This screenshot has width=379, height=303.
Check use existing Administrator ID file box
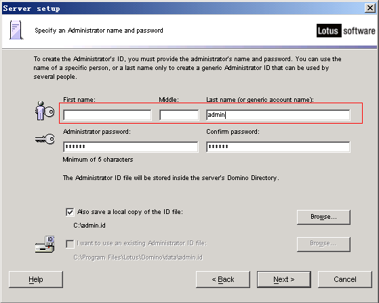click(70, 244)
